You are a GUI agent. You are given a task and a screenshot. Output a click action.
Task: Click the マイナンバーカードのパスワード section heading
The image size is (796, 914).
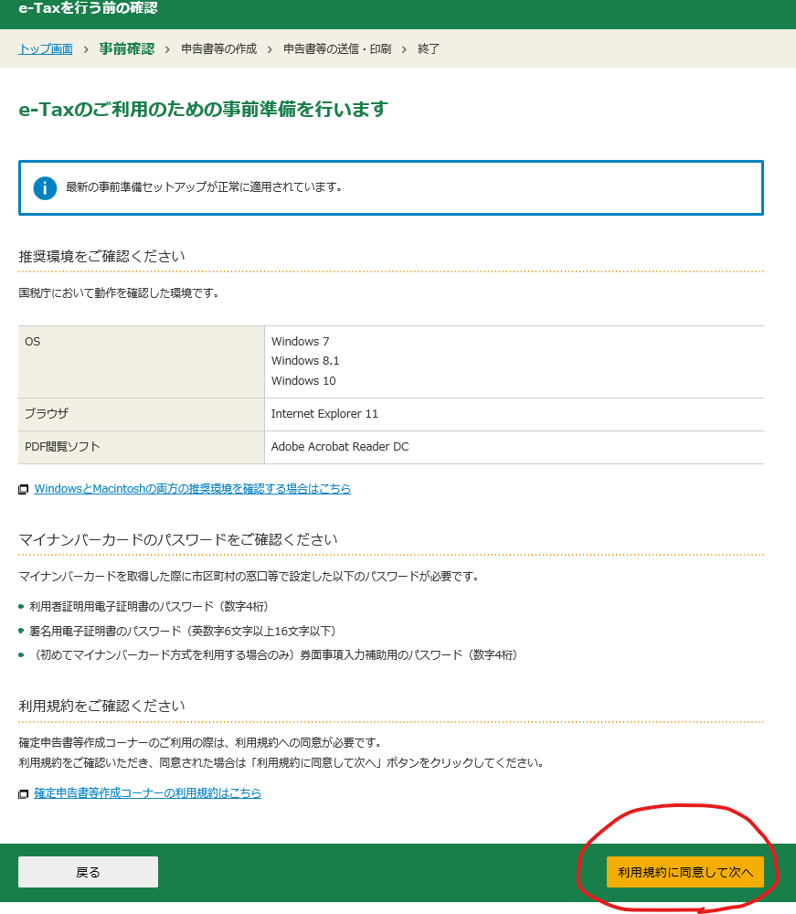[x=178, y=539]
